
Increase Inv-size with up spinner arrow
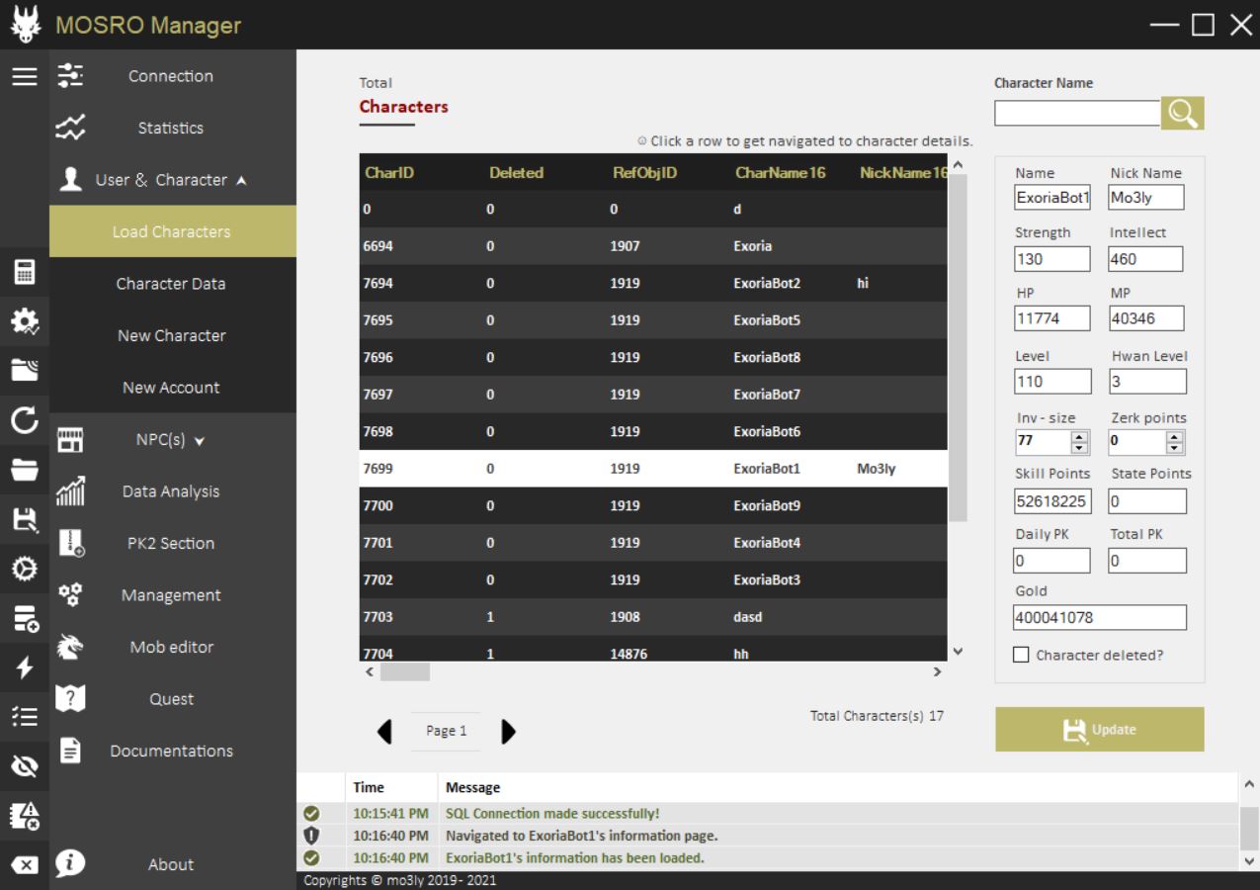1079,437
